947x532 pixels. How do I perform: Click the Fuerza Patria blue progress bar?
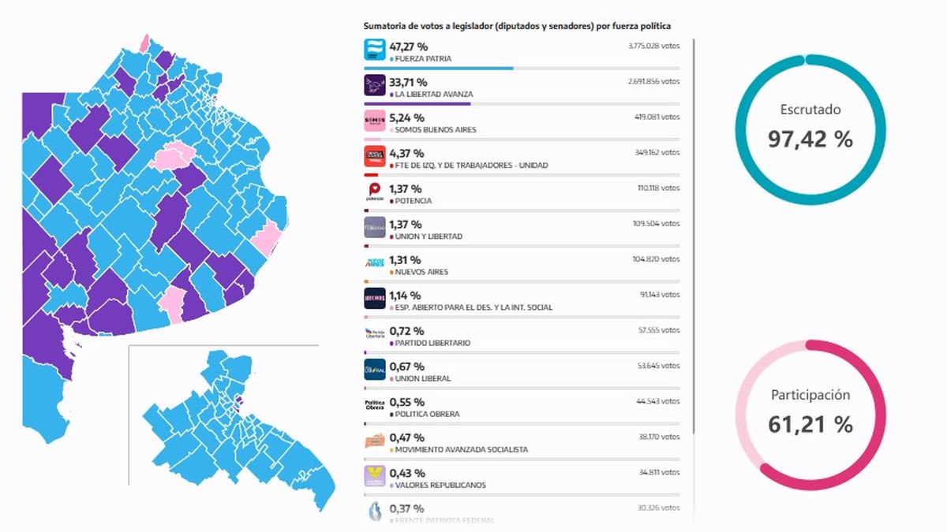pyautogui.click(x=438, y=69)
